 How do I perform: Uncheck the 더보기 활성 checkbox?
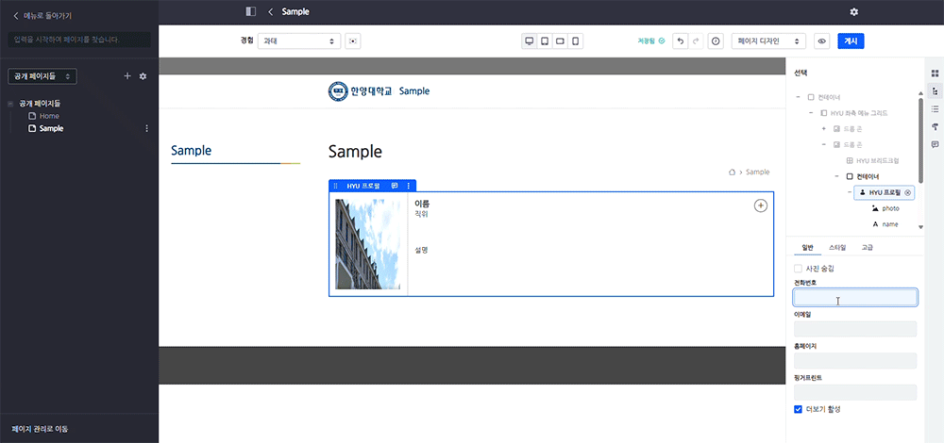click(799, 409)
